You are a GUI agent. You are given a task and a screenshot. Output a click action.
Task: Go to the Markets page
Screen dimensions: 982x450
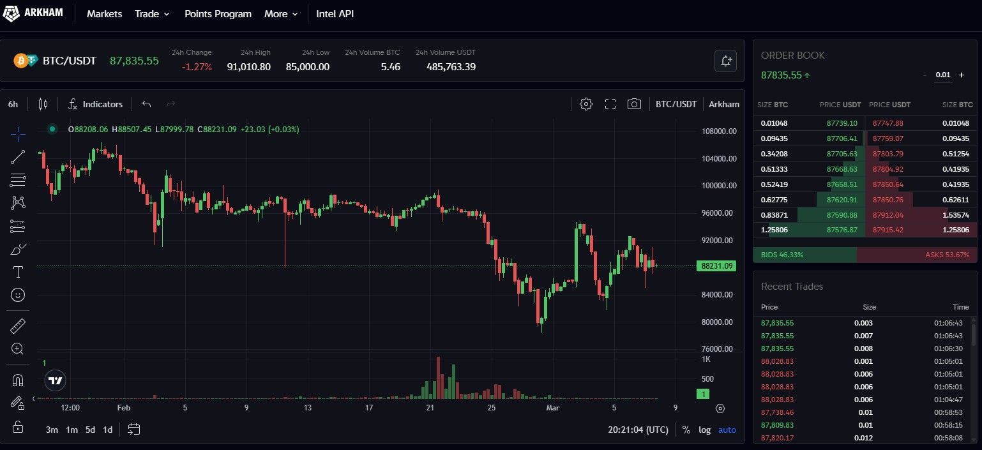[104, 14]
